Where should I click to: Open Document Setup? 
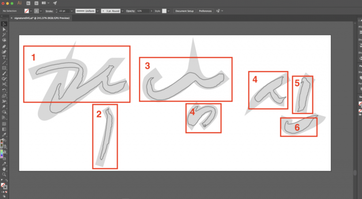pos(184,10)
